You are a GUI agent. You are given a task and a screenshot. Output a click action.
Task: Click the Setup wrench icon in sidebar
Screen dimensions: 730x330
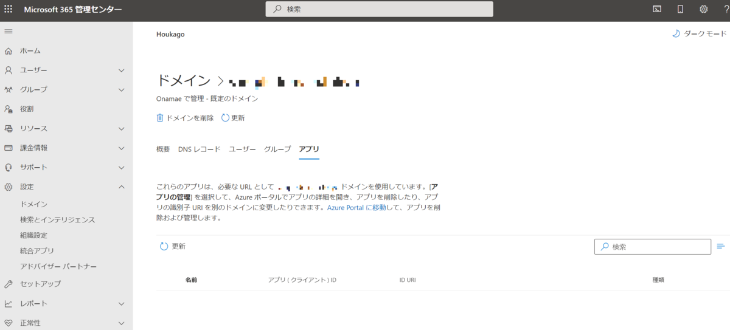click(x=9, y=284)
